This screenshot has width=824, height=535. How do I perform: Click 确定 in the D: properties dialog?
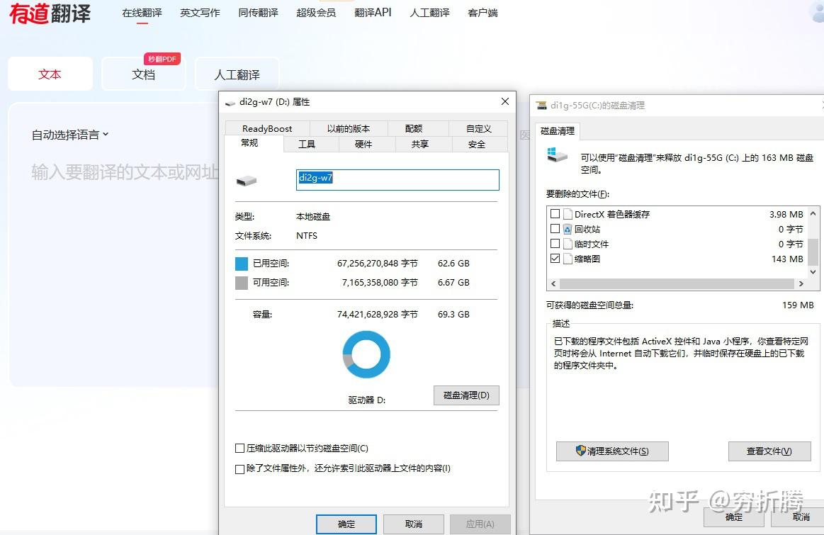(x=346, y=524)
